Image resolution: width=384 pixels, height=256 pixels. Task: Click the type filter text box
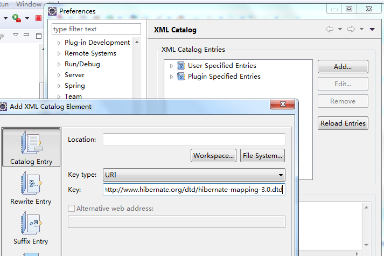click(96, 29)
